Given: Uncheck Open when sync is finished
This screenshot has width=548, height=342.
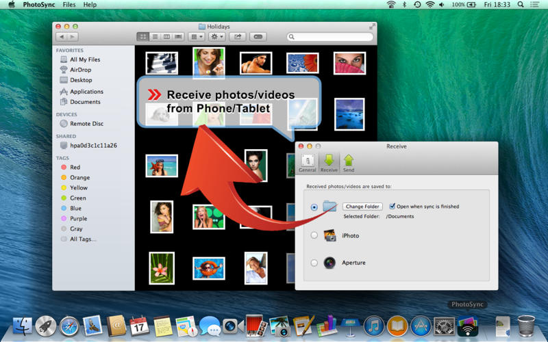Looking at the screenshot, I should click(393, 206).
